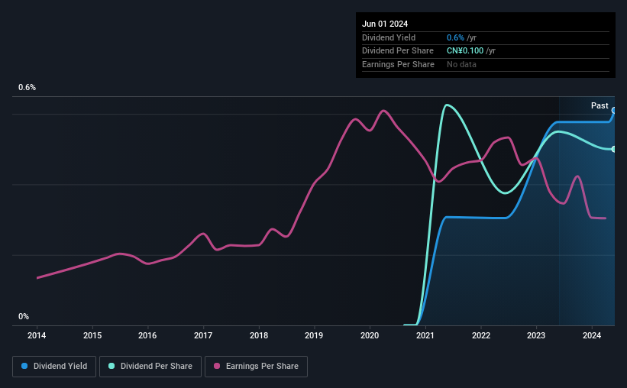Select the 2024 year label on axis

coord(592,335)
